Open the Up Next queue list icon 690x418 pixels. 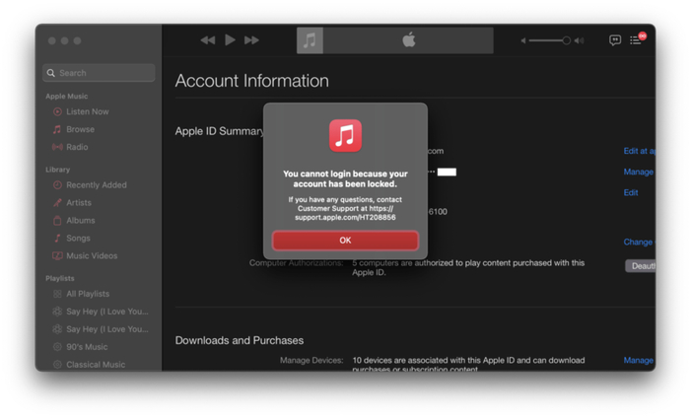click(x=636, y=40)
